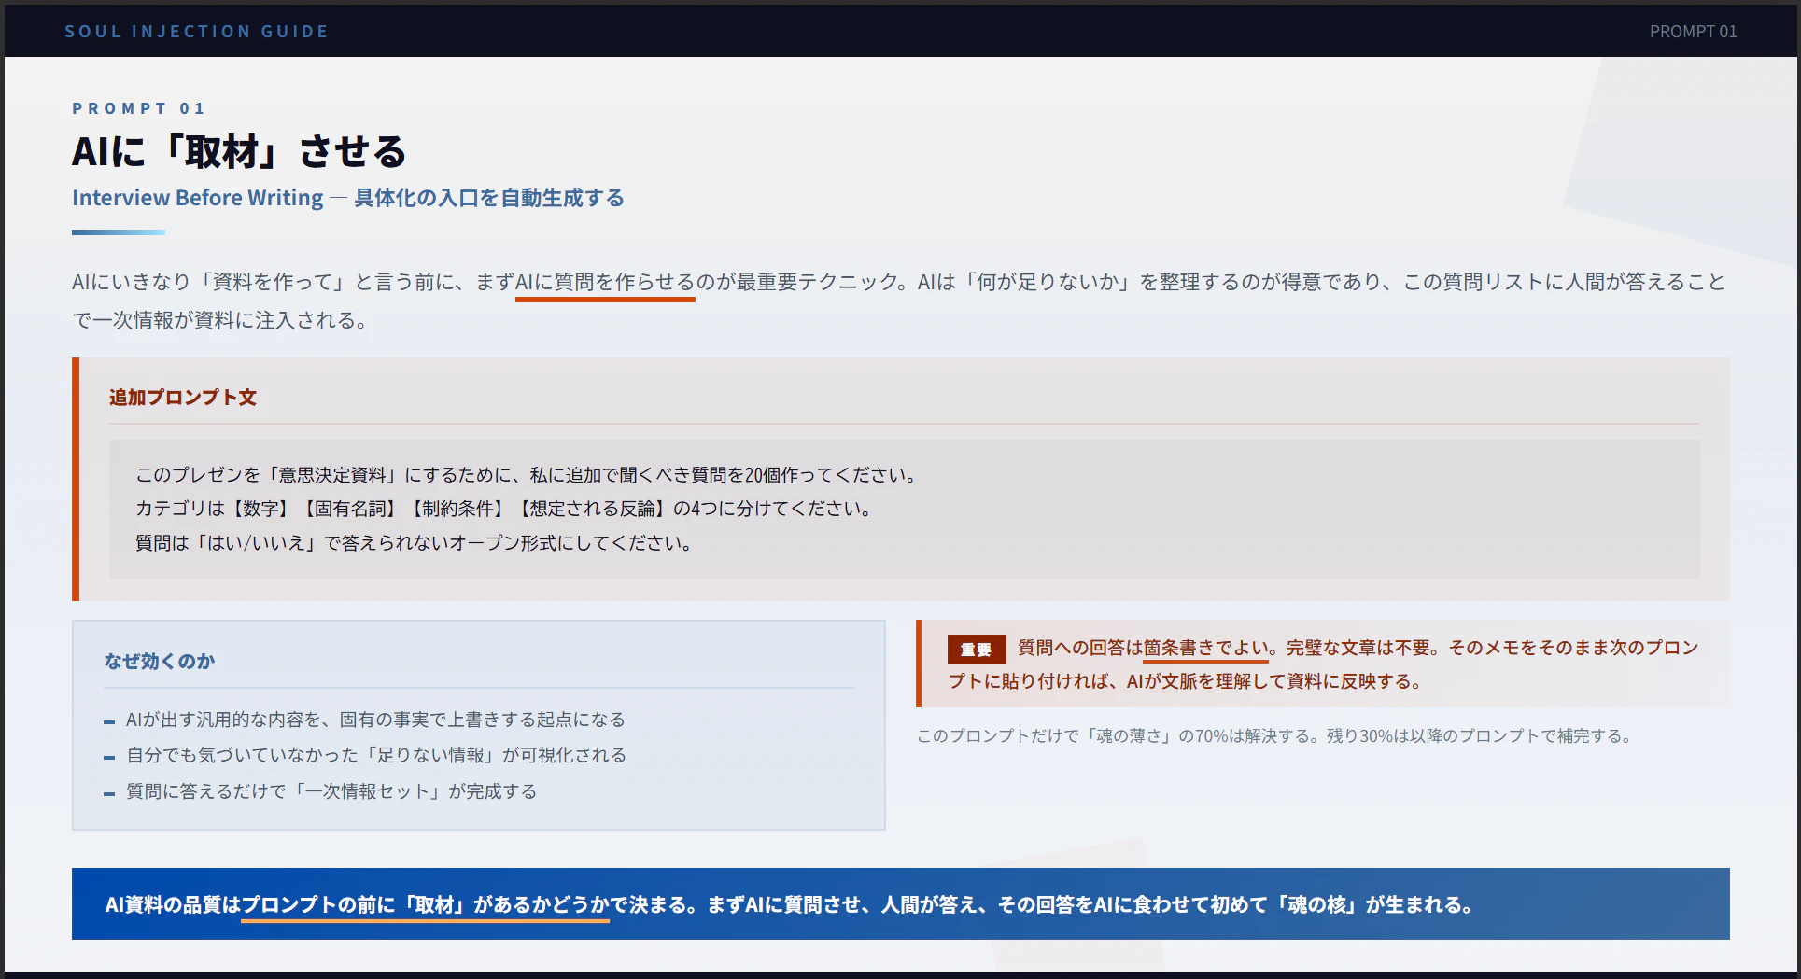The image size is (1801, 979).
Task: Click bullet 「足りない情報」が可視化される
Action: 376,755
